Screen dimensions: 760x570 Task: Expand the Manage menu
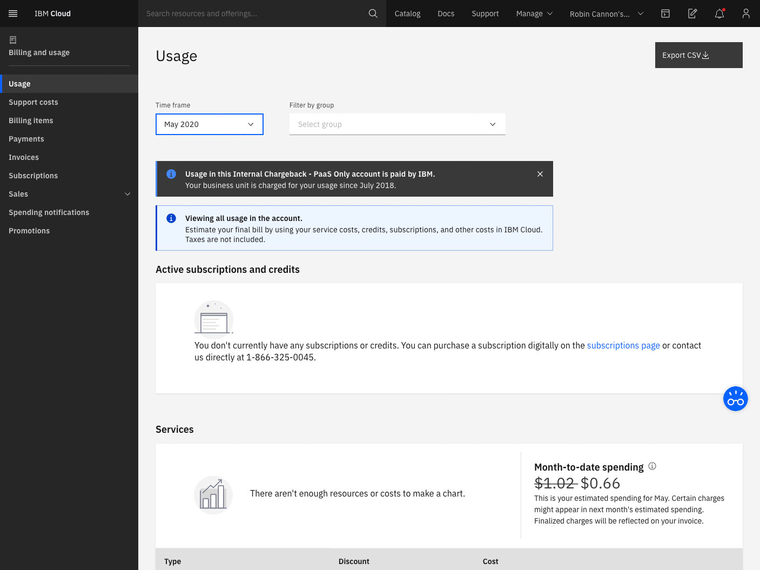[x=534, y=14]
